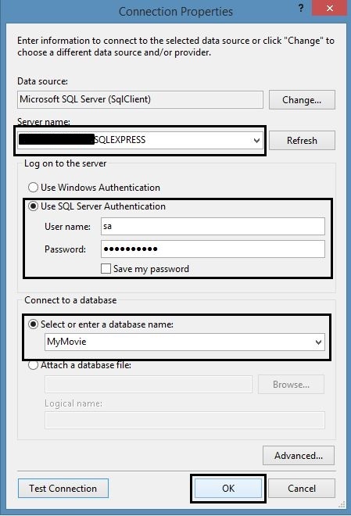
Task: Cancel the connection dialog
Action: 302,489
